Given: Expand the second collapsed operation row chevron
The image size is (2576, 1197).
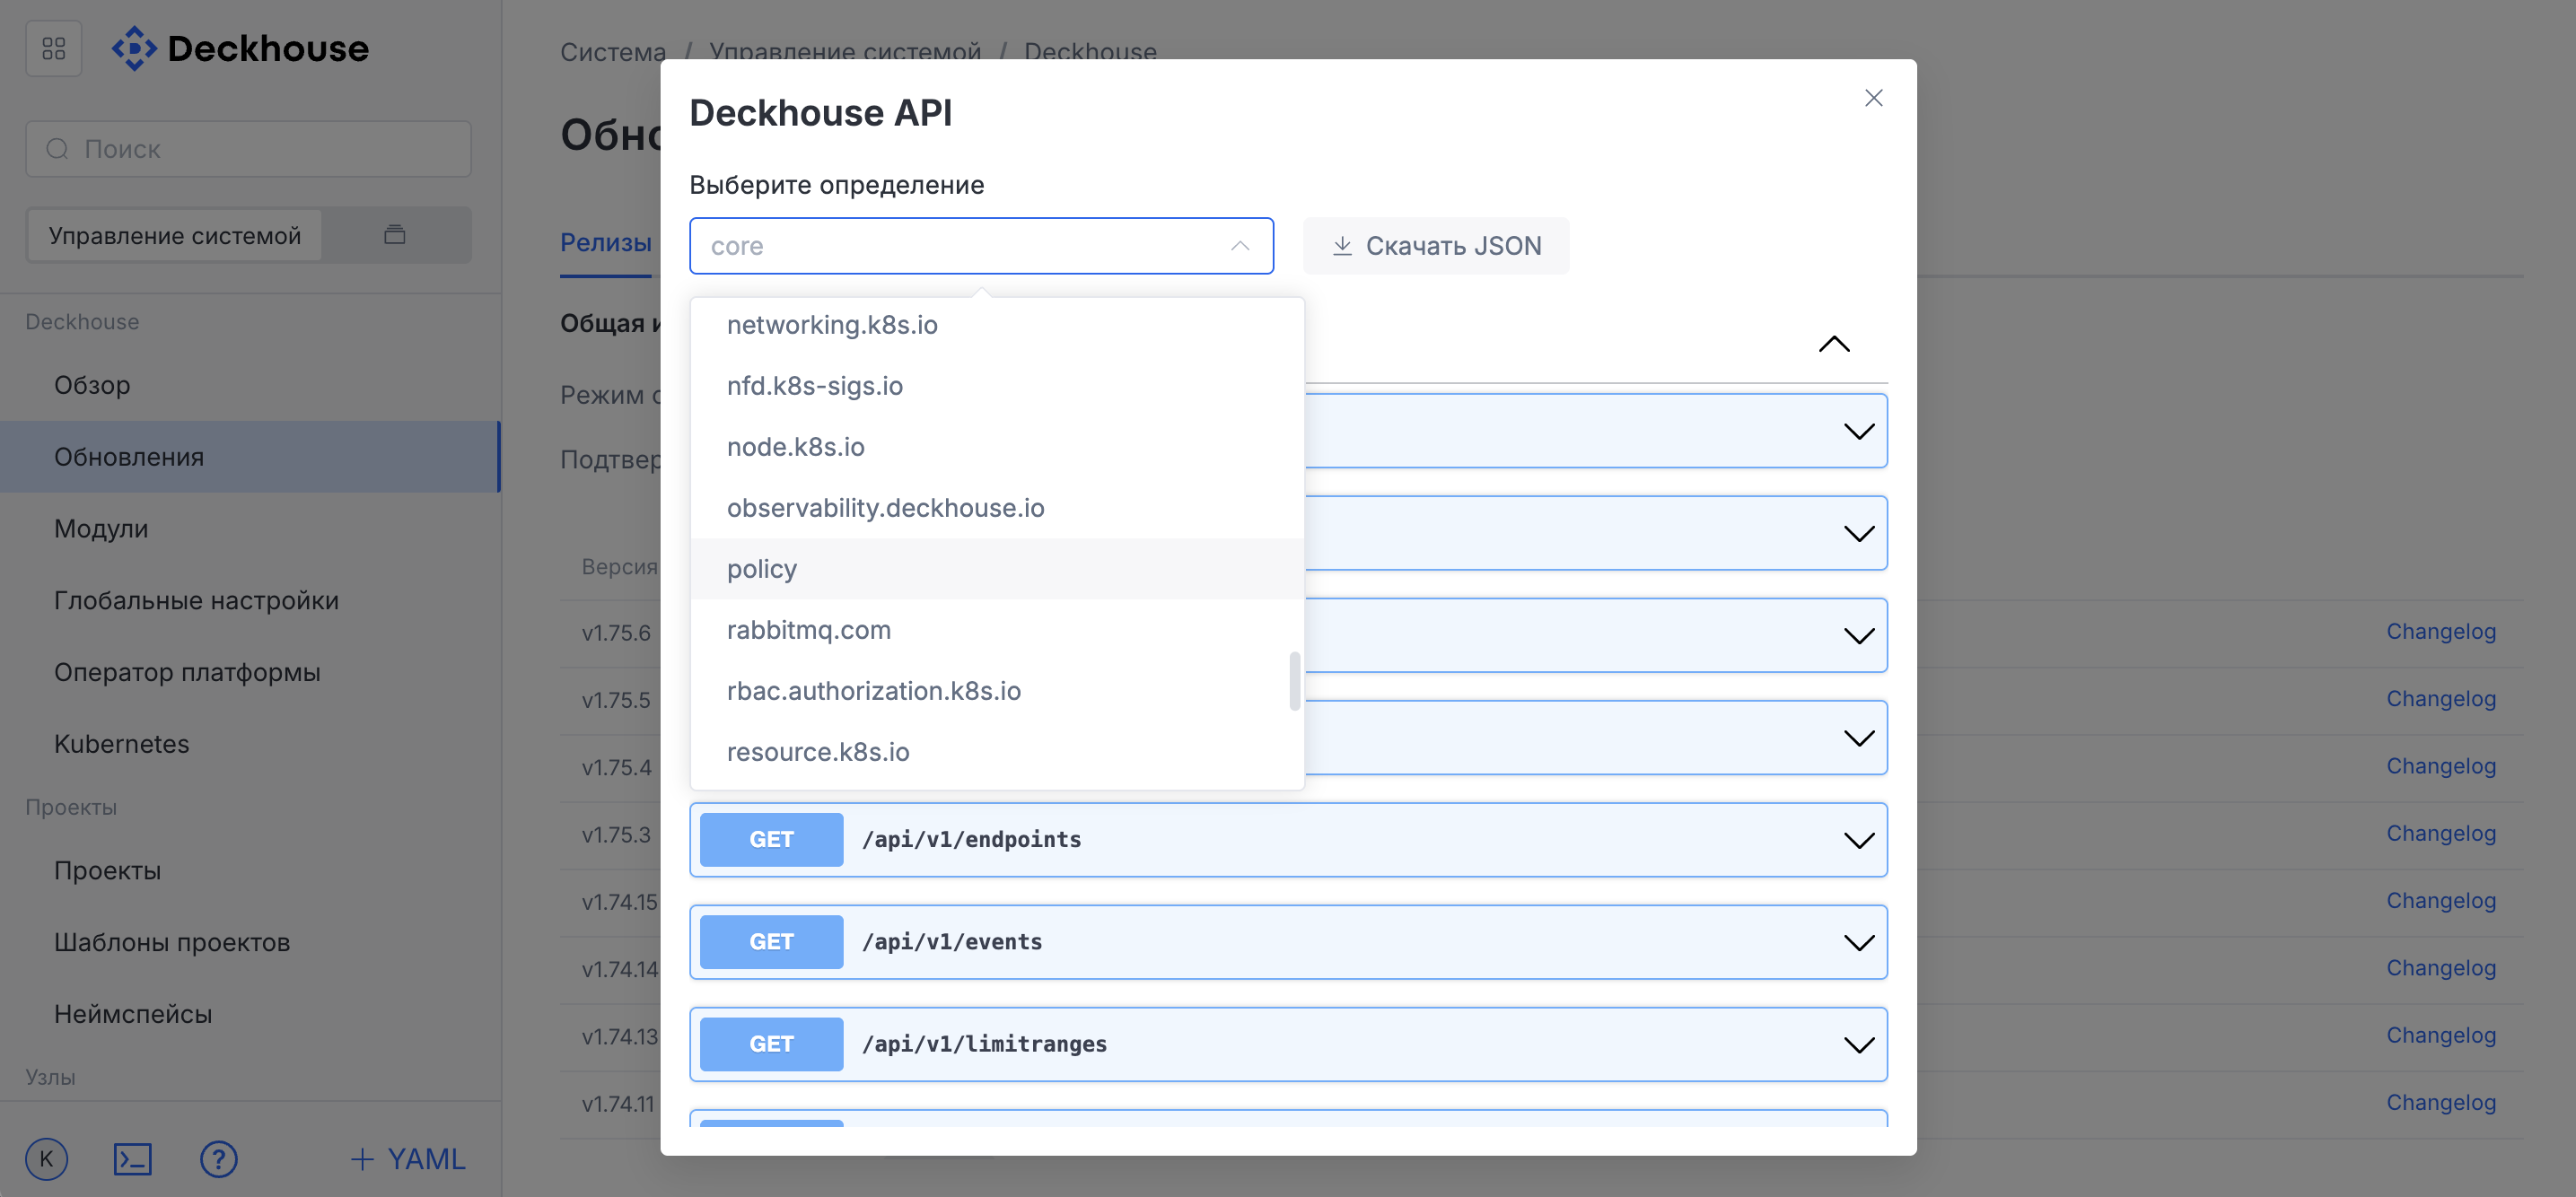Looking at the screenshot, I should (1858, 534).
